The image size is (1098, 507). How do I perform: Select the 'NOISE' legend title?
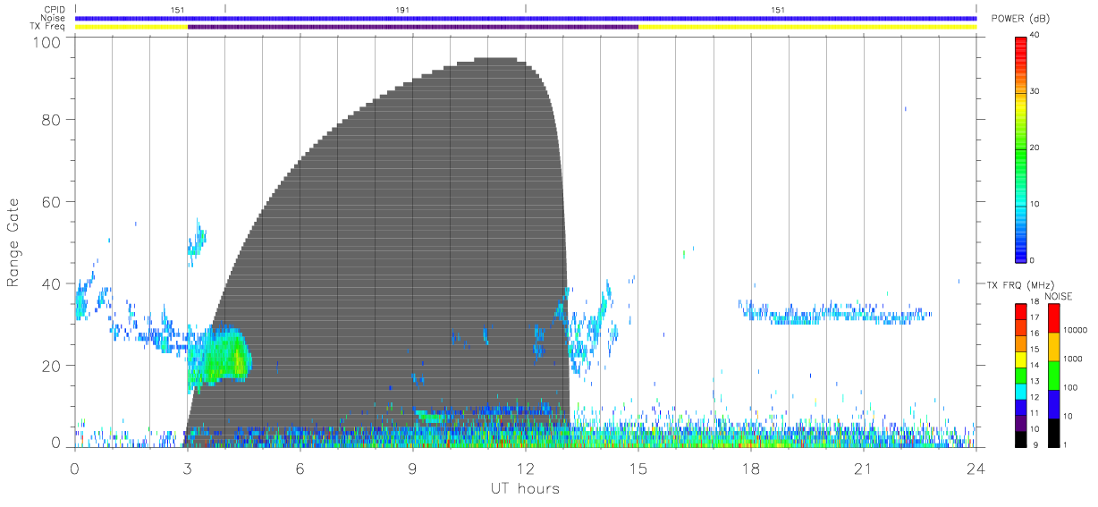tap(1060, 296)
